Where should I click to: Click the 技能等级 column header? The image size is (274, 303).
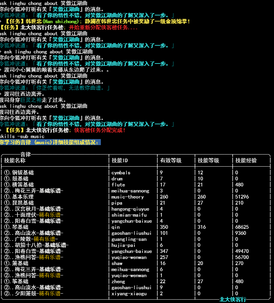[x=208, y=160]
